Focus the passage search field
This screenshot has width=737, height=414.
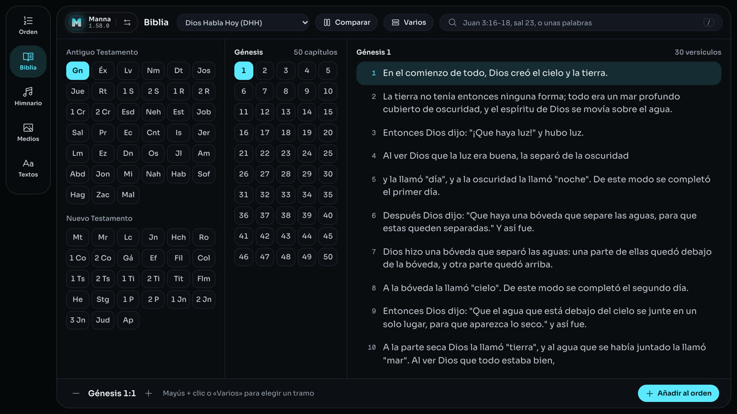coord(581,23)
